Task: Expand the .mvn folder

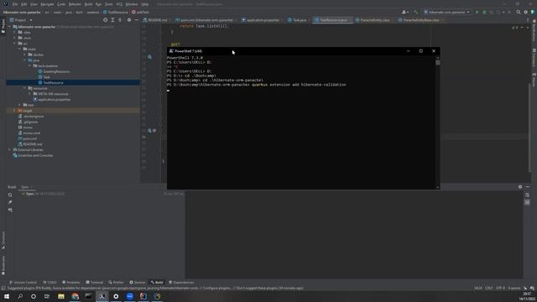Action: coord(15,38)
